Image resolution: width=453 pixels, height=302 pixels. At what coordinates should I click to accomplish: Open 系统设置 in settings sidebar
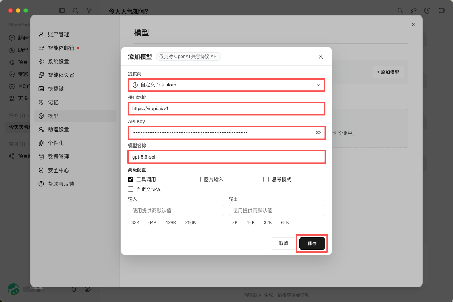click(x=75, y=62)
